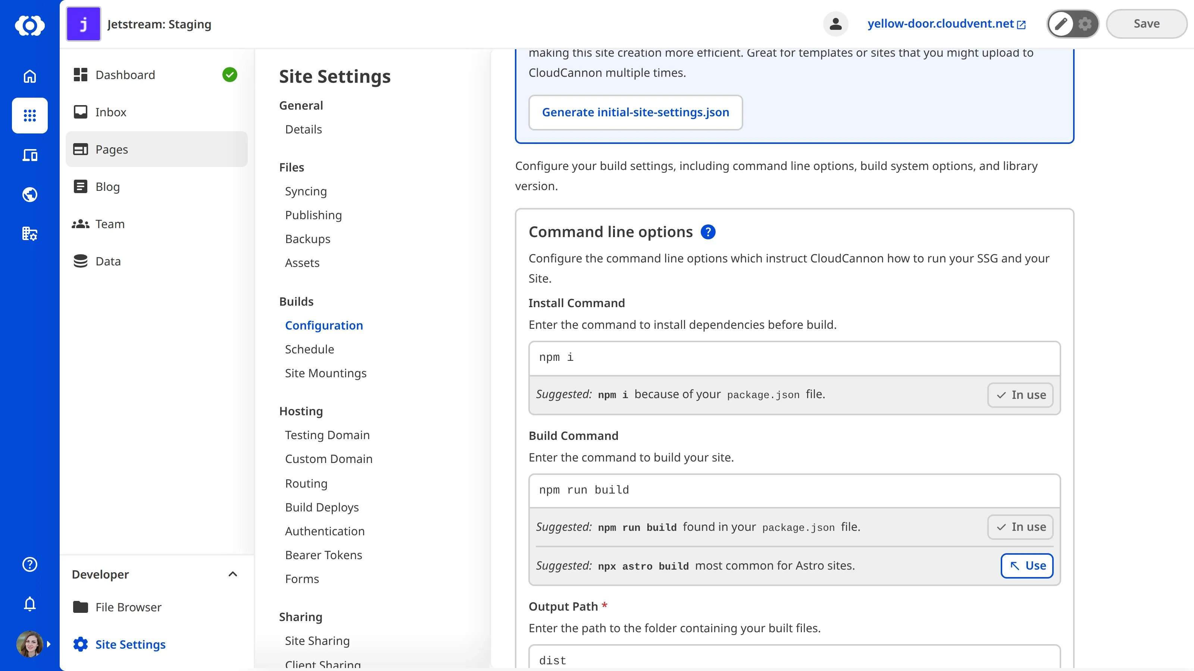This screenshot has height=671, width=1194.
Task: Go to Forms settings
Action: [302, 579]
